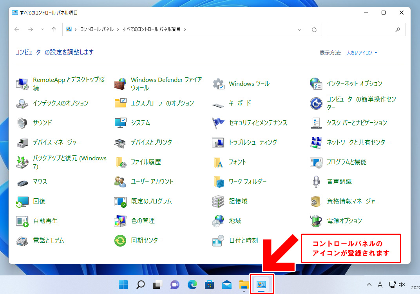Click the 地域 globe-clock icon
Screen dimensions: 420x294
[x=218, y=221]
